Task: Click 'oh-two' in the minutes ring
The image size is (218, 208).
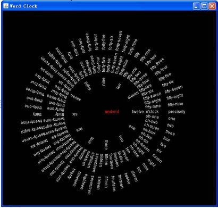Action: (x=152, y=122)
